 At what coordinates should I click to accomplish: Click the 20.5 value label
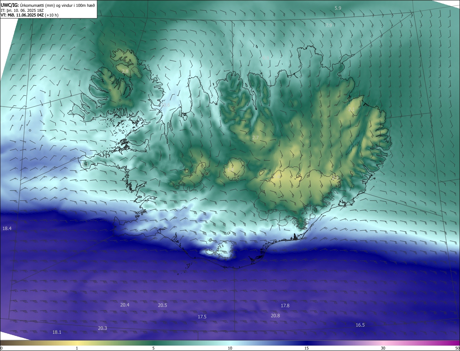[x=162, y=305]
